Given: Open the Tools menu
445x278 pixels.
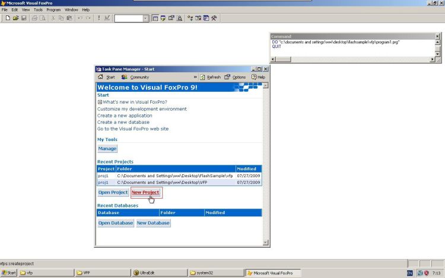Looking at the screenshot, I should pos(38,9).
